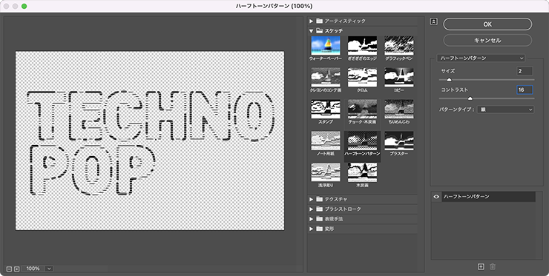Expand the テクスチャ folder
549x276 pixels.
point(311,199)
